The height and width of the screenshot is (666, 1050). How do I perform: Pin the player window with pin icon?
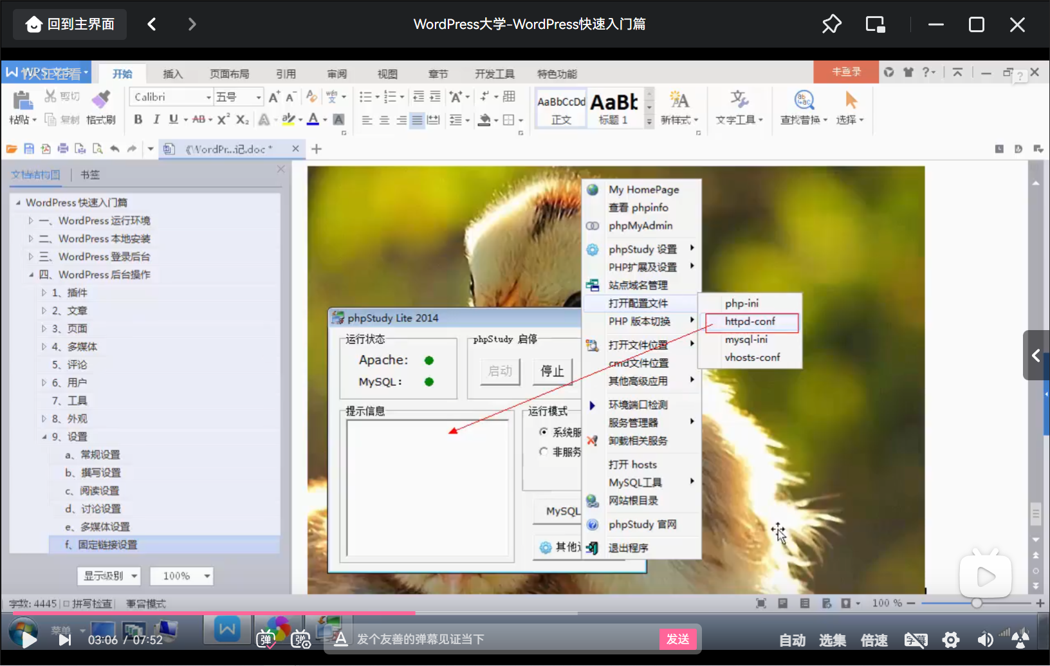[831, 24]
